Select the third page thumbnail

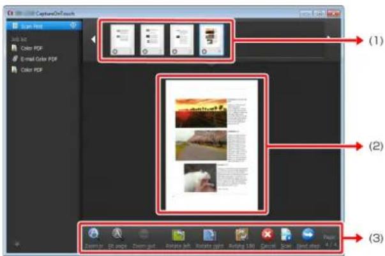[x=182, y=40]
